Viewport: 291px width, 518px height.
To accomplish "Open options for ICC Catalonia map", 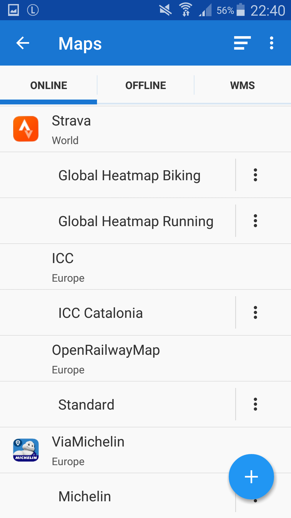I will (x=255, y=312).
